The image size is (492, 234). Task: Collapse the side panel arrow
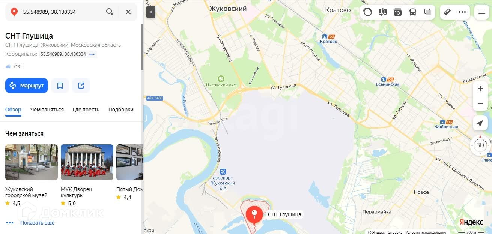150,12
